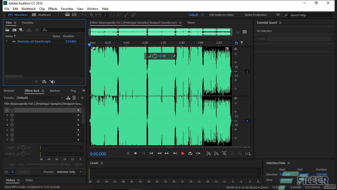
Task: Select the Razor tool in the toolbar
Action: point(92,15)
